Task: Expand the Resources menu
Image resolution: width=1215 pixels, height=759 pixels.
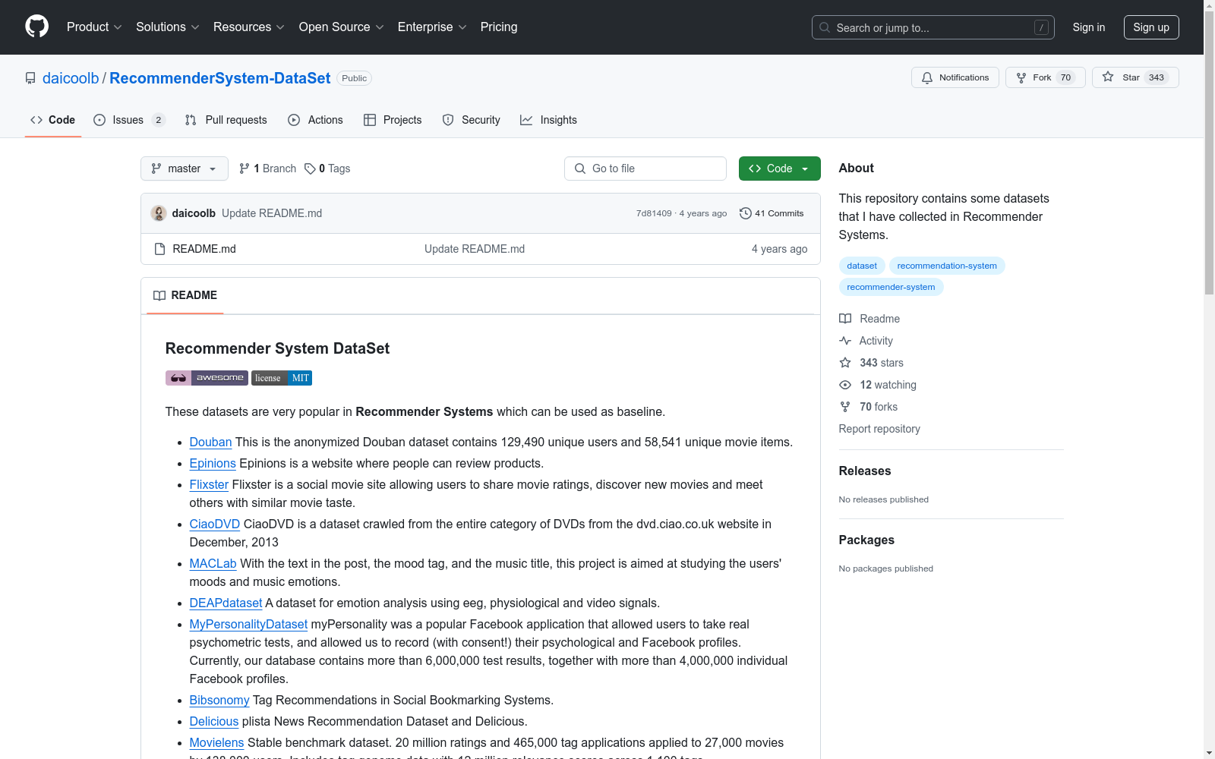Action: pos(249,27)
